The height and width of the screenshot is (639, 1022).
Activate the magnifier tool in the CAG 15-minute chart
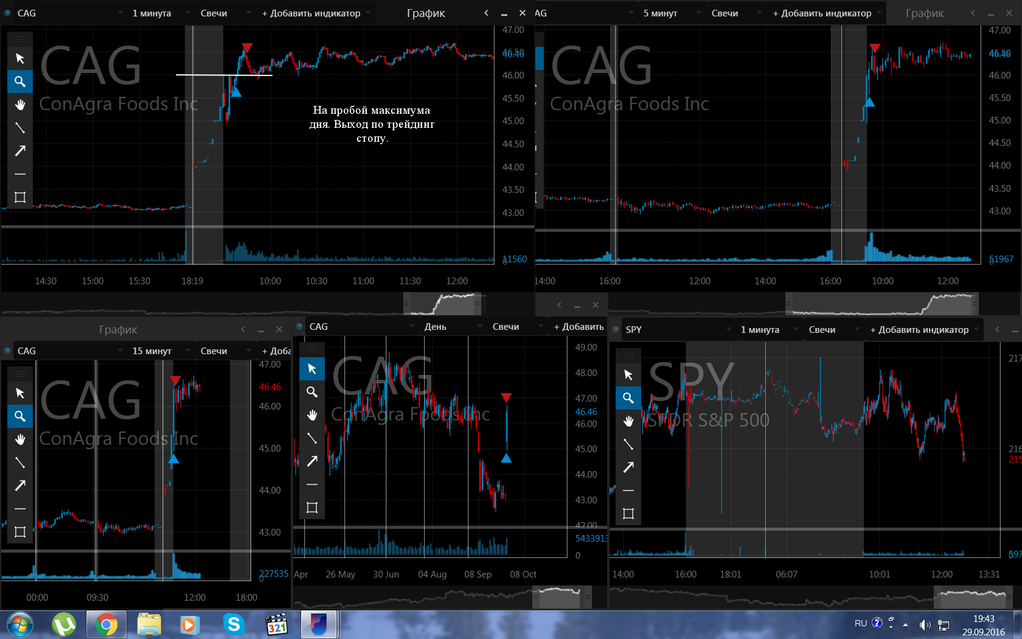(20, 416)
